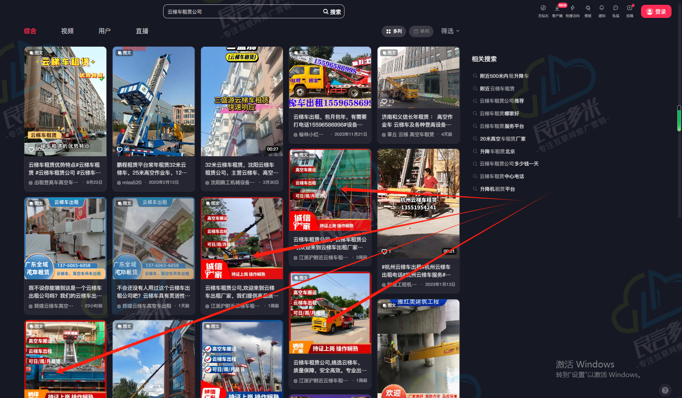The image size is (682, 398).
Task: Click the magnifier 搜索 button
Action: (332, 12)
